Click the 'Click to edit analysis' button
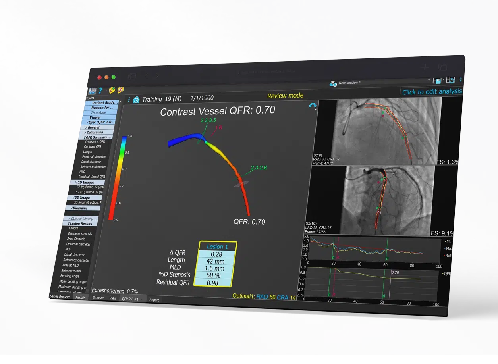 tap(432, 92)
